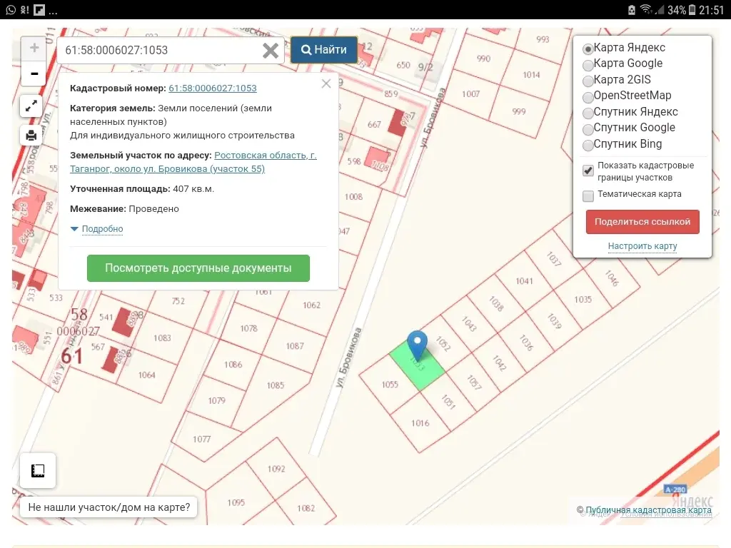Clear the search field with the X icon
Viewport: 731px width, 548px height.
coord(270,50)
